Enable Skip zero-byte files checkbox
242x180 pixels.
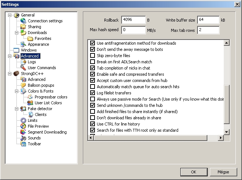click(92, 56)
